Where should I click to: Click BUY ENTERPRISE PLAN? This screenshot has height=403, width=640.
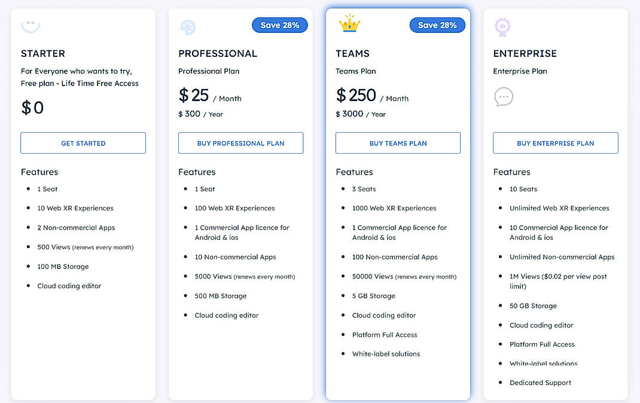tap(555, 143)
